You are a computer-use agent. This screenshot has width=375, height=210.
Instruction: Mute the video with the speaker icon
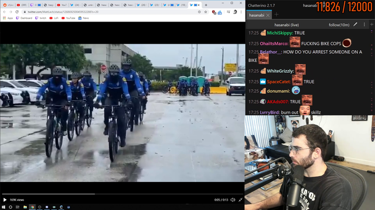click(x=233, y=199)
